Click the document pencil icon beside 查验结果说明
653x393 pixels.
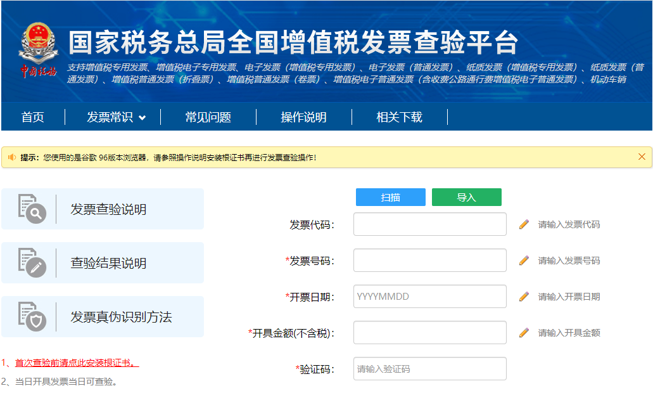click(32, 262)
